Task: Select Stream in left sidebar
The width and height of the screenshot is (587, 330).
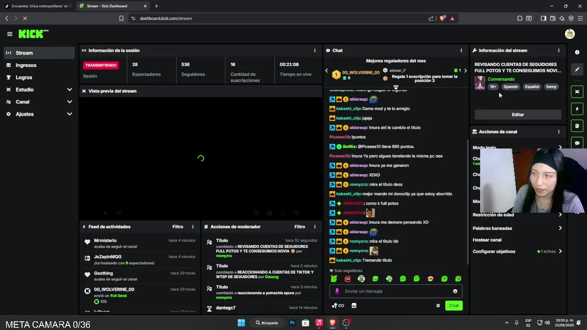Action: coord(39,53)
